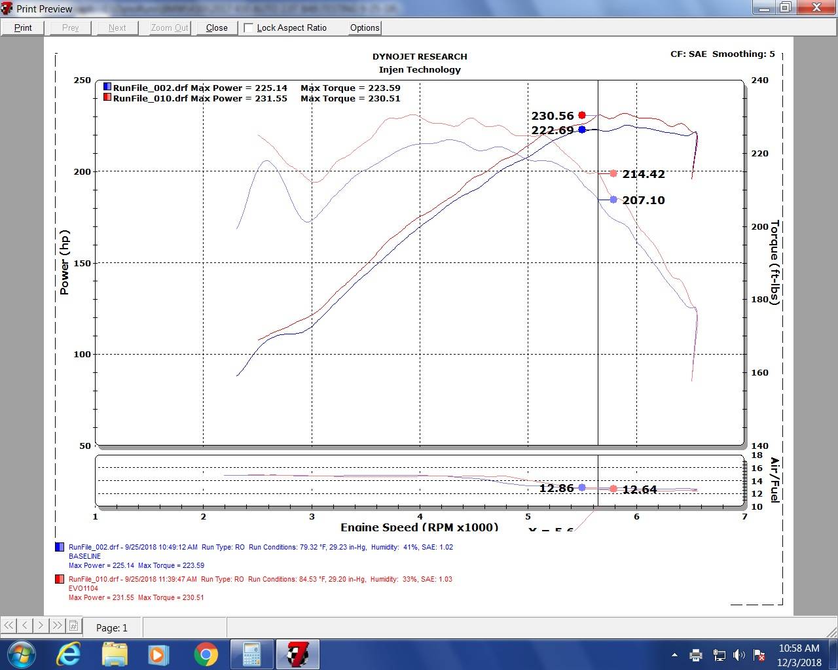Jump to first page with double-left arrow
Image resolution: width=838 pixels, height=670 pixels.
click(x=9, y=626)
